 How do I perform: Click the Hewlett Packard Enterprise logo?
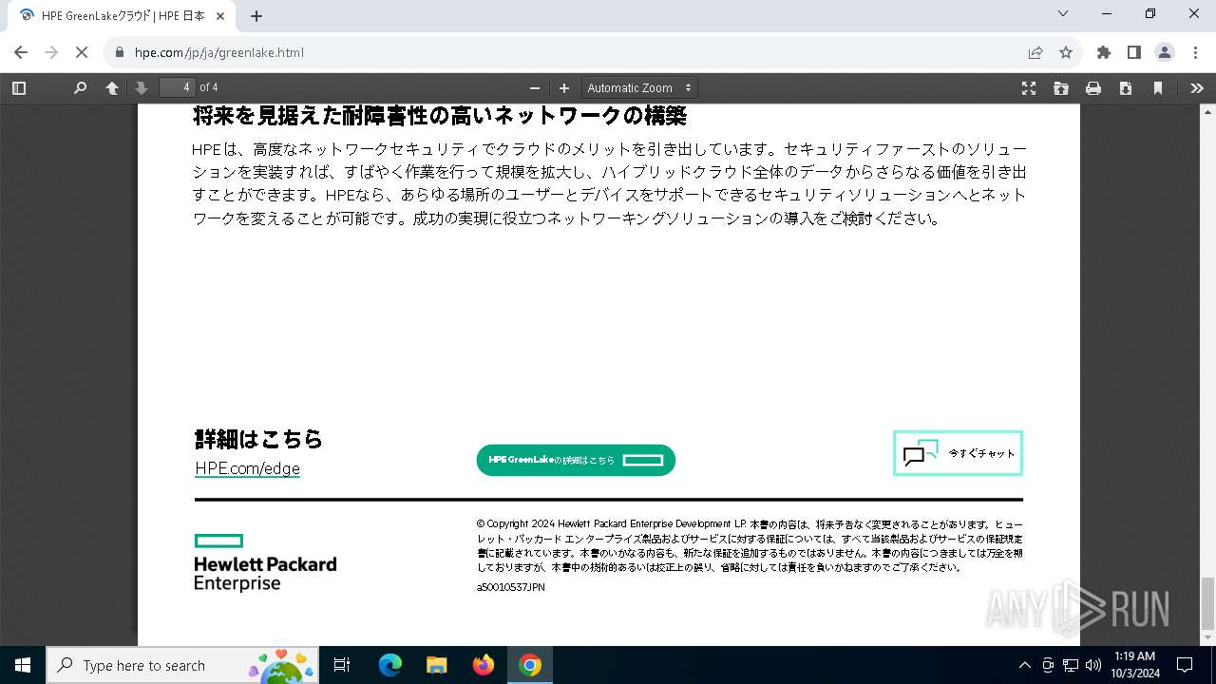[265, 562]
